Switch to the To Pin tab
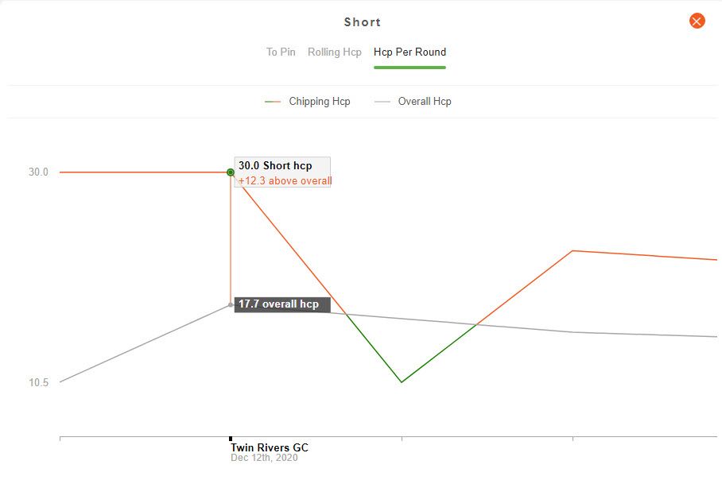This screenshot has width=722, height=480. pyautogui.click(x=281, y=52)
